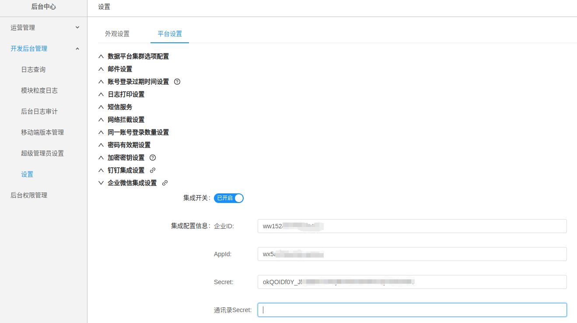The image size is (577, 323).
Task: Collapse the 开发后台管理 sidebar menu
Action: click(44, 48)
